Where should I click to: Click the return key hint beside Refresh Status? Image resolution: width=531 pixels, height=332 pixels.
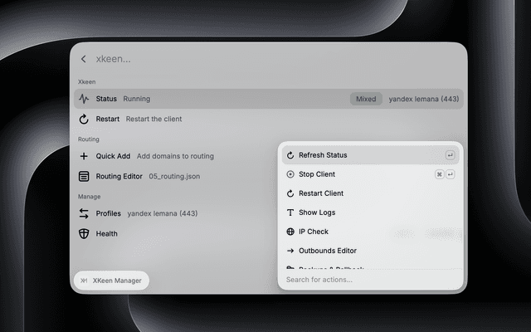click(450, 155)
